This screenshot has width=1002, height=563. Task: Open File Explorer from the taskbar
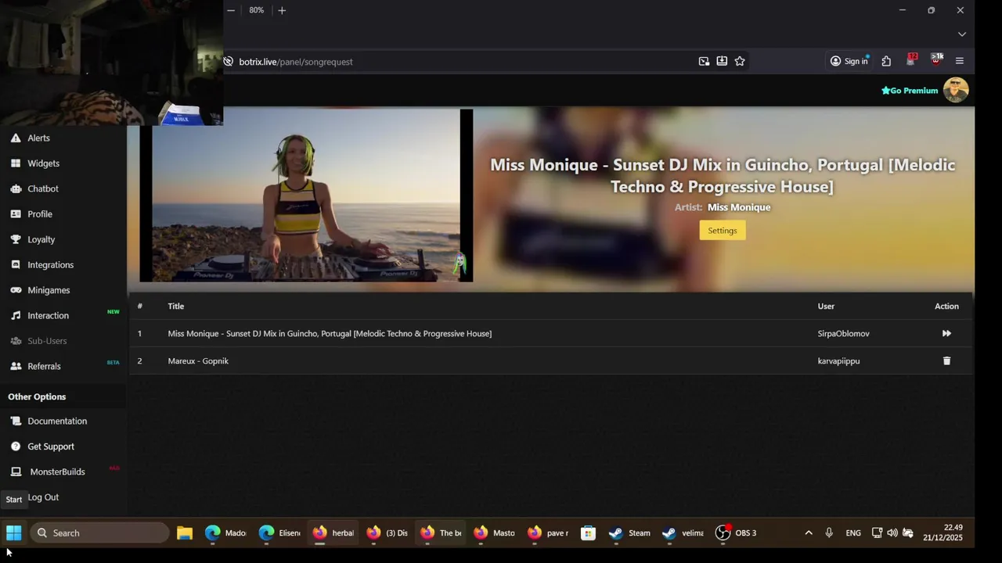tap(185, 533)
